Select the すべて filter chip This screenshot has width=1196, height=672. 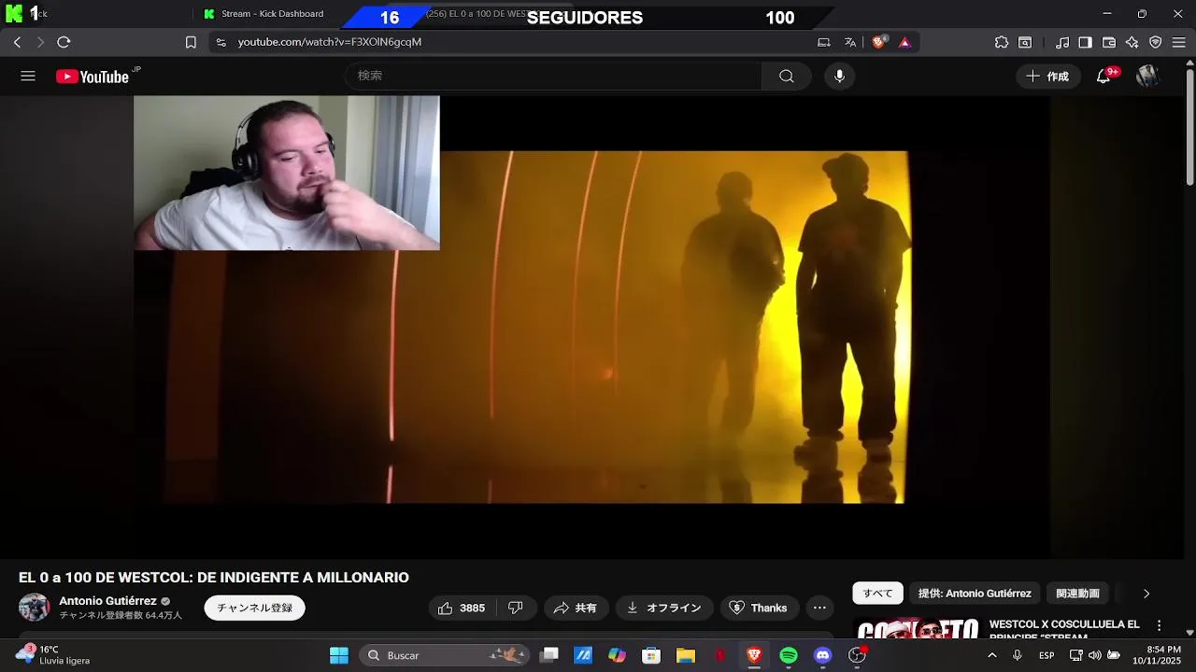(x=877, y=594)
